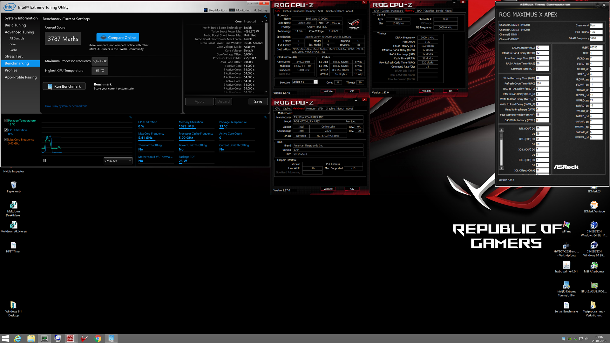This screenshot has width=610, height=343.
Task: Click Refresh Cycle Time (tRFC) field
Action: pyautogui.click(x=542, y=84)
